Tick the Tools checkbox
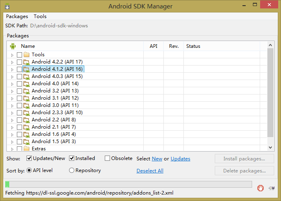This screenshot has height=201, width=281. [19, 55]
